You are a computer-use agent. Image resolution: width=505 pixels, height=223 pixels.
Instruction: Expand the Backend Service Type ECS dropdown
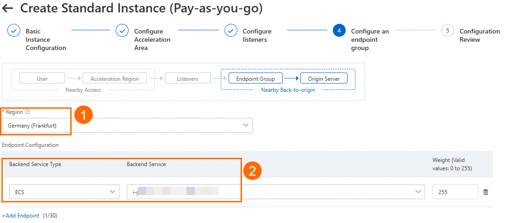pos(64,192)
